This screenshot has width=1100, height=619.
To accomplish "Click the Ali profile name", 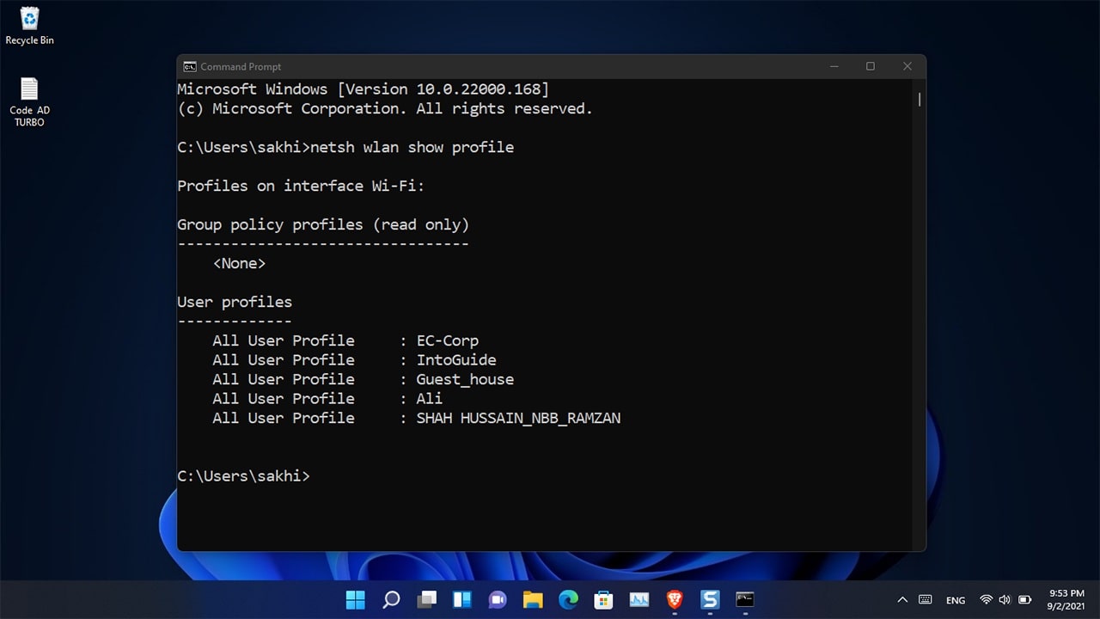I will click(x=430, y=398).
